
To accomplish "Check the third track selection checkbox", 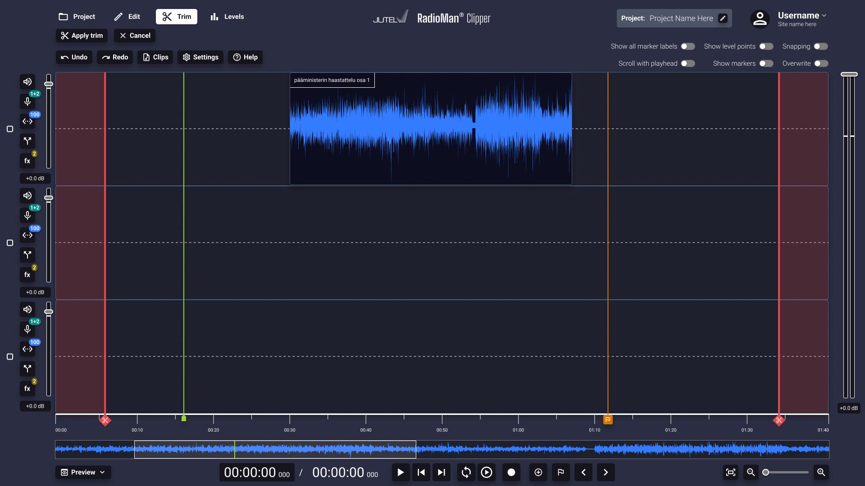I will pyautogui.click(x=10, y=357).
